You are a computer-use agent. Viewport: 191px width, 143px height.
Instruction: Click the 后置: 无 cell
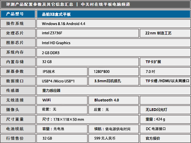click(114, 110)
